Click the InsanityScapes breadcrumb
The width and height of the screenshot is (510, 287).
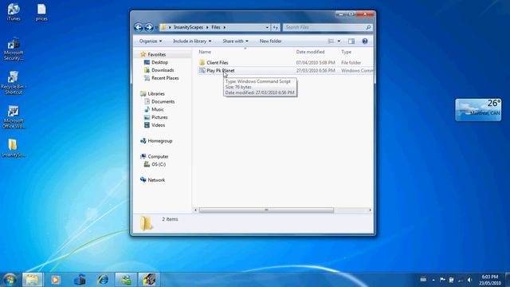click(x=188, y=27)
